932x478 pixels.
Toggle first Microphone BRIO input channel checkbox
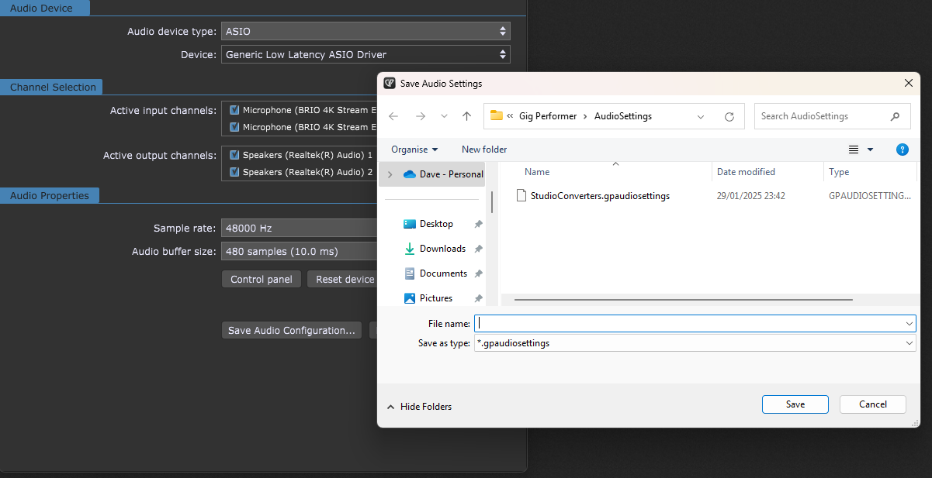[234, 110]
